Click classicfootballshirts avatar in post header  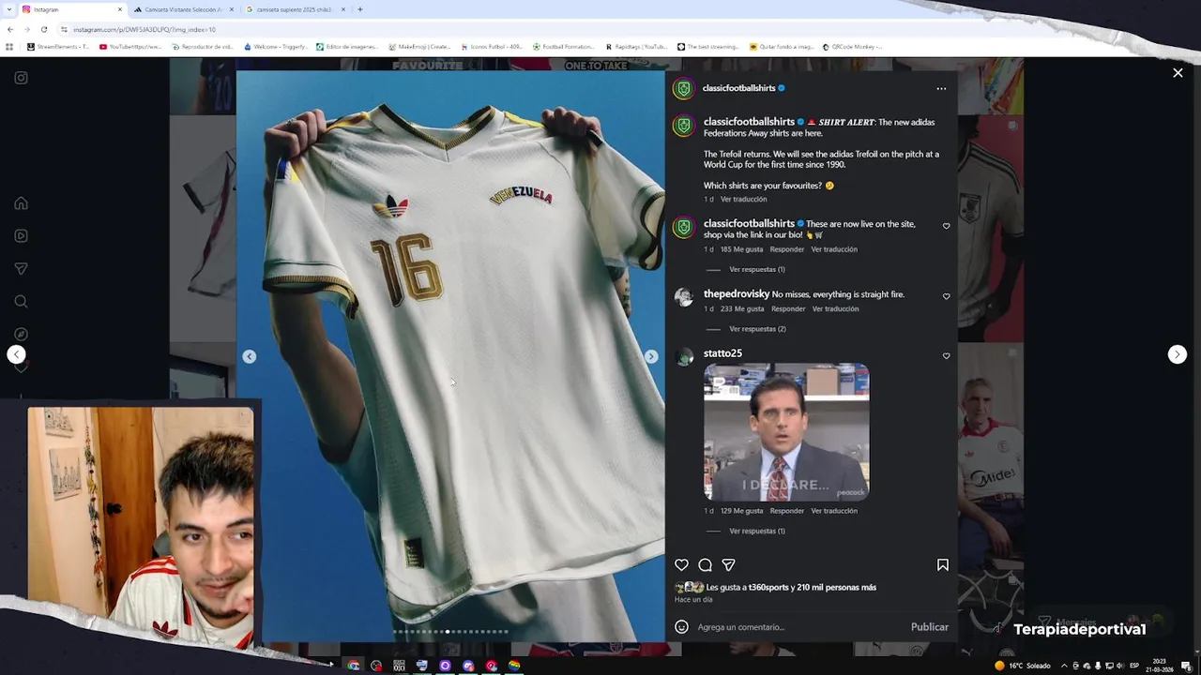pos(684,88)
